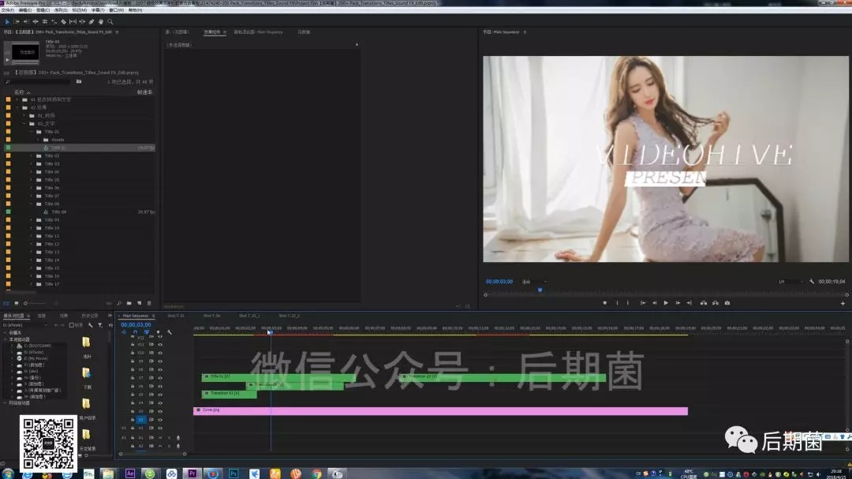The height and width of the screenshot is (479, 852).
Task: Click the timeline timecode 00;00;03;00
Action: 136,324
